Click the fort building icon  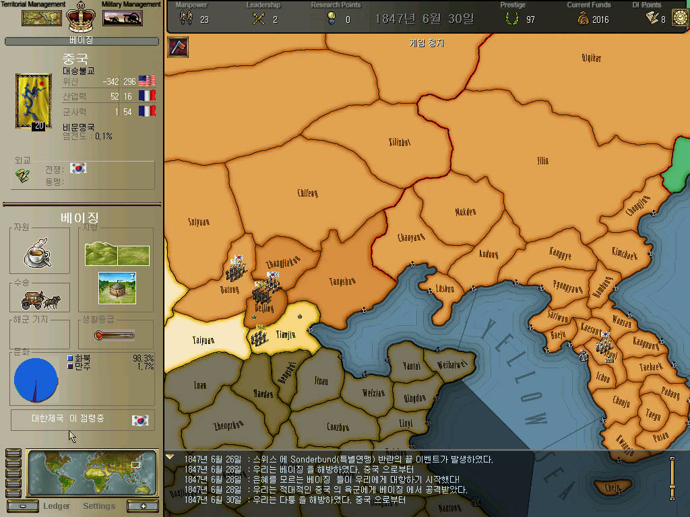tap(117, 287)
